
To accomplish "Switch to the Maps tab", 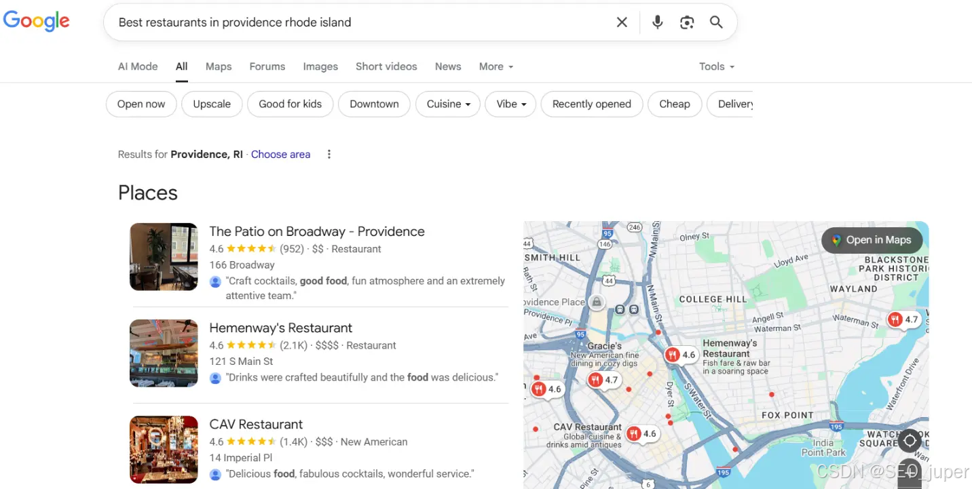I will click(219, 66).
